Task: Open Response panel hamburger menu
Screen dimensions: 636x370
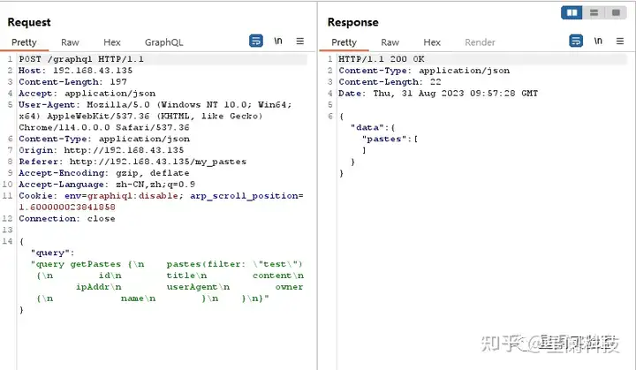Action: click(620, 41)
